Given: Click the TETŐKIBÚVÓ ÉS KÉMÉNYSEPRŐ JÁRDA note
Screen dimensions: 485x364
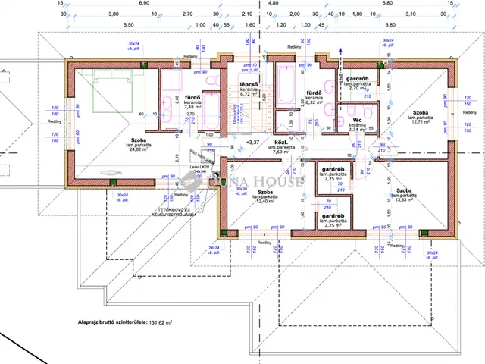Looking at the screenshot, I should point(174,212).
